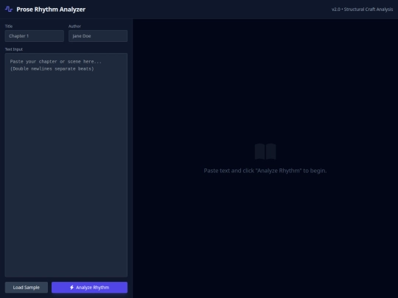Click the Title input field
The height and width of the screenshot is (298, 398).
[34, 36]
